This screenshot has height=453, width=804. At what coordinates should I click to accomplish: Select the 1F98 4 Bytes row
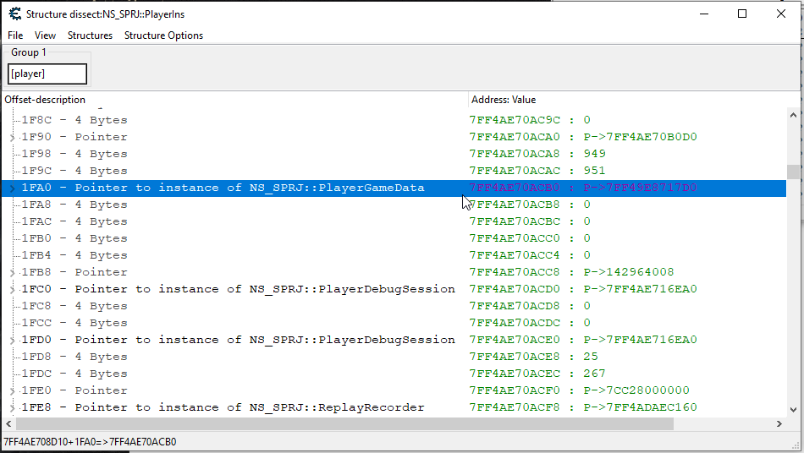pos(74,154)
